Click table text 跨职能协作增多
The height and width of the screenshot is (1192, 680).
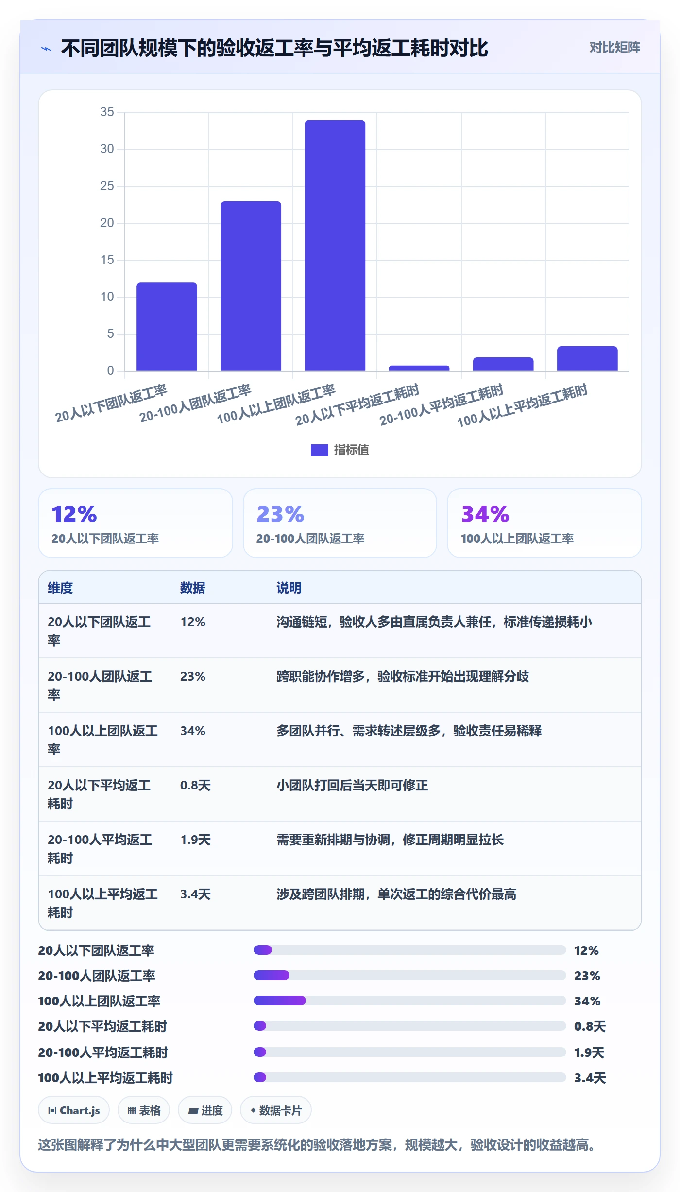321,677
